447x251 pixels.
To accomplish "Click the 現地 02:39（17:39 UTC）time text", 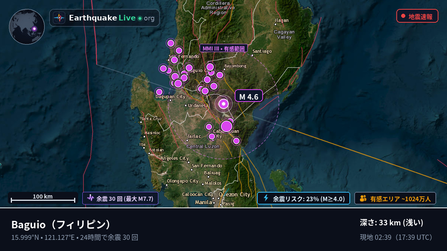I will [x=397, y=237].
